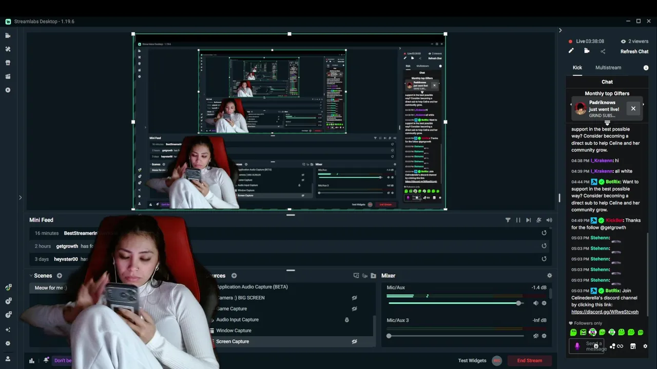This screenshot has height=369, width=657.
Task: Collapse the Scenes panel chevron
Action: click(31, 276)
